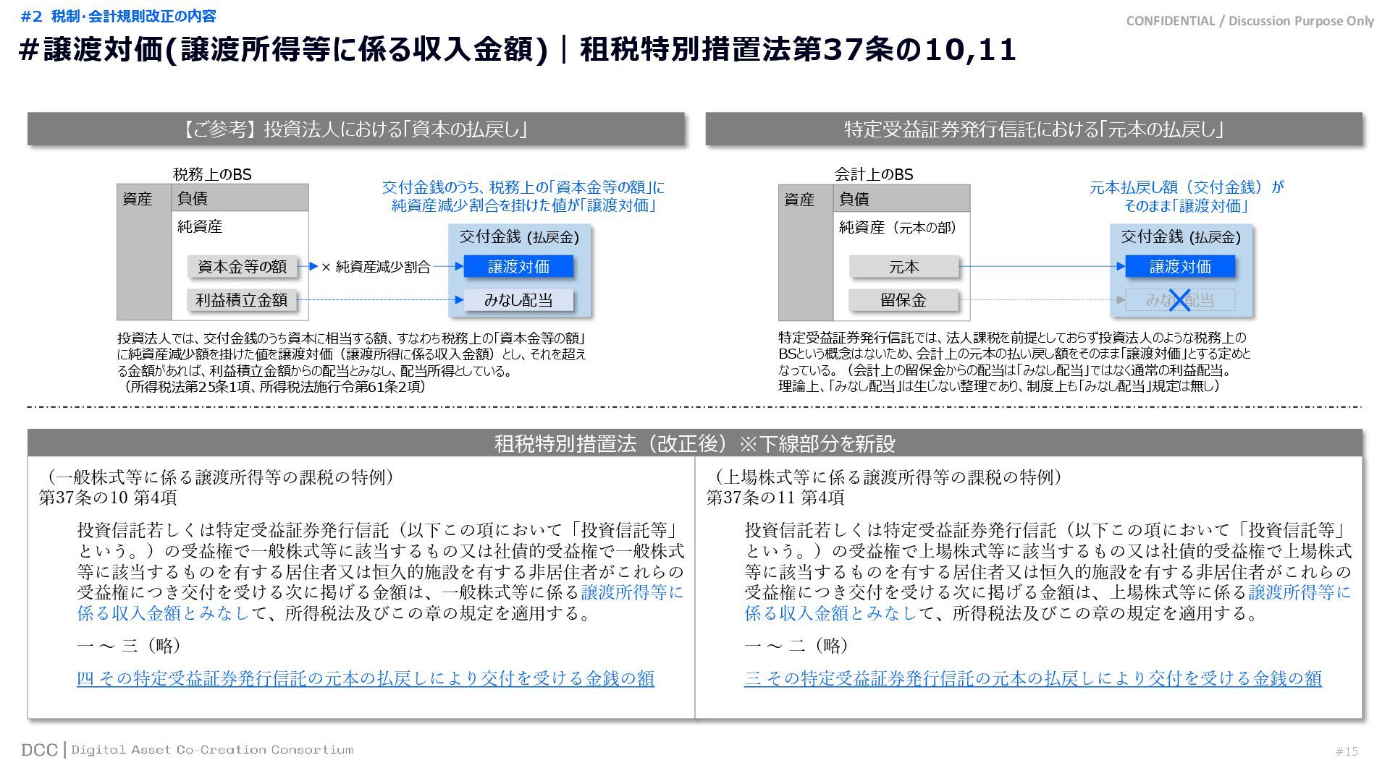Click '交付金銭 (払戻金)' title in left diagram
Image resolution: width=1390 pixels, height=781 pixels.
pos(519,236)
